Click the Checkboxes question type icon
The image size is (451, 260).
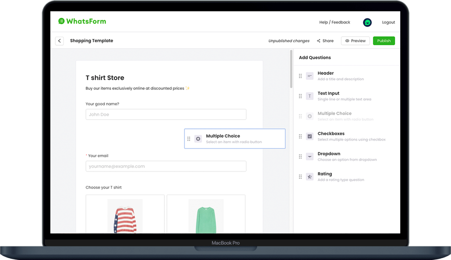coord(310,136)
